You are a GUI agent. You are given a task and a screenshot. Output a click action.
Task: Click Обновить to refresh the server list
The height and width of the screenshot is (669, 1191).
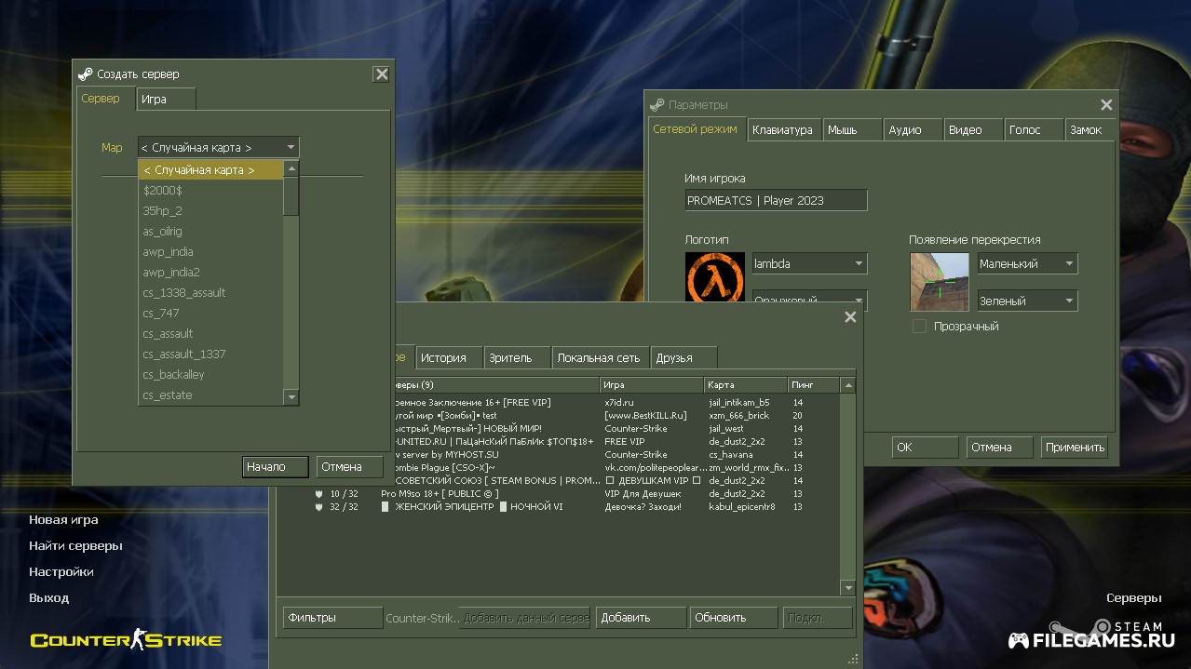coord(734,617)
